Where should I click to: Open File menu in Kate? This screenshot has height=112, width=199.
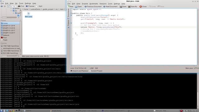[69, 4]
